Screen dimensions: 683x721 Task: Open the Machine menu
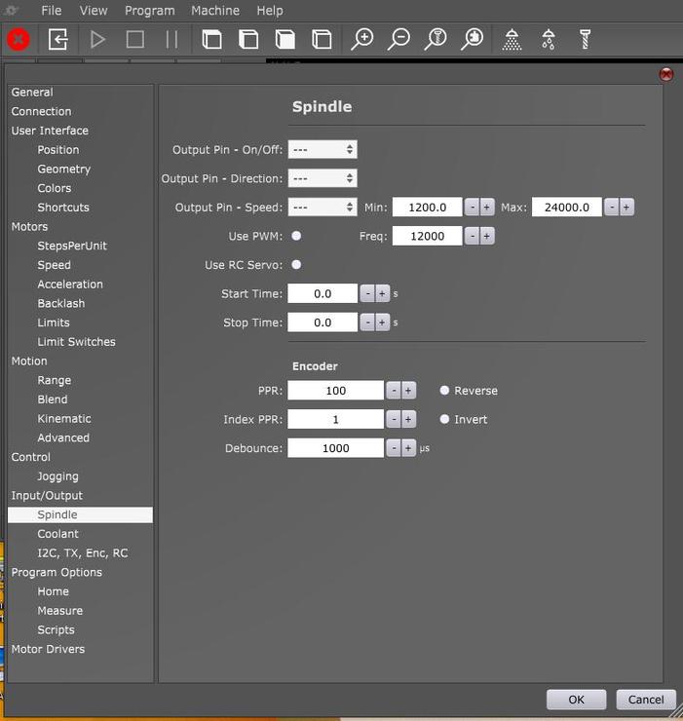[215, 11]
